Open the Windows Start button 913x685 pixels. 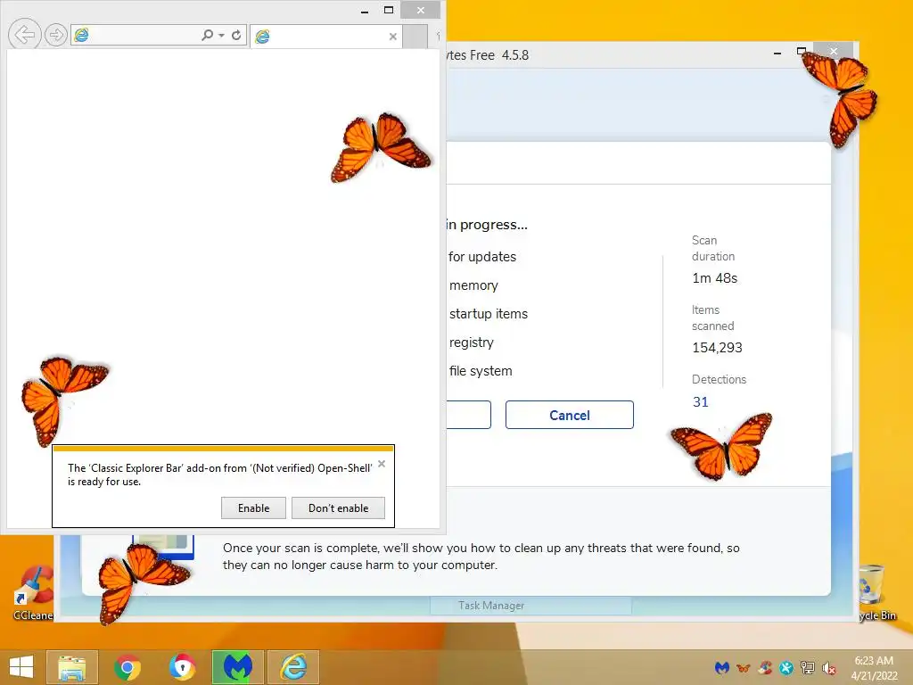[21, 667]
